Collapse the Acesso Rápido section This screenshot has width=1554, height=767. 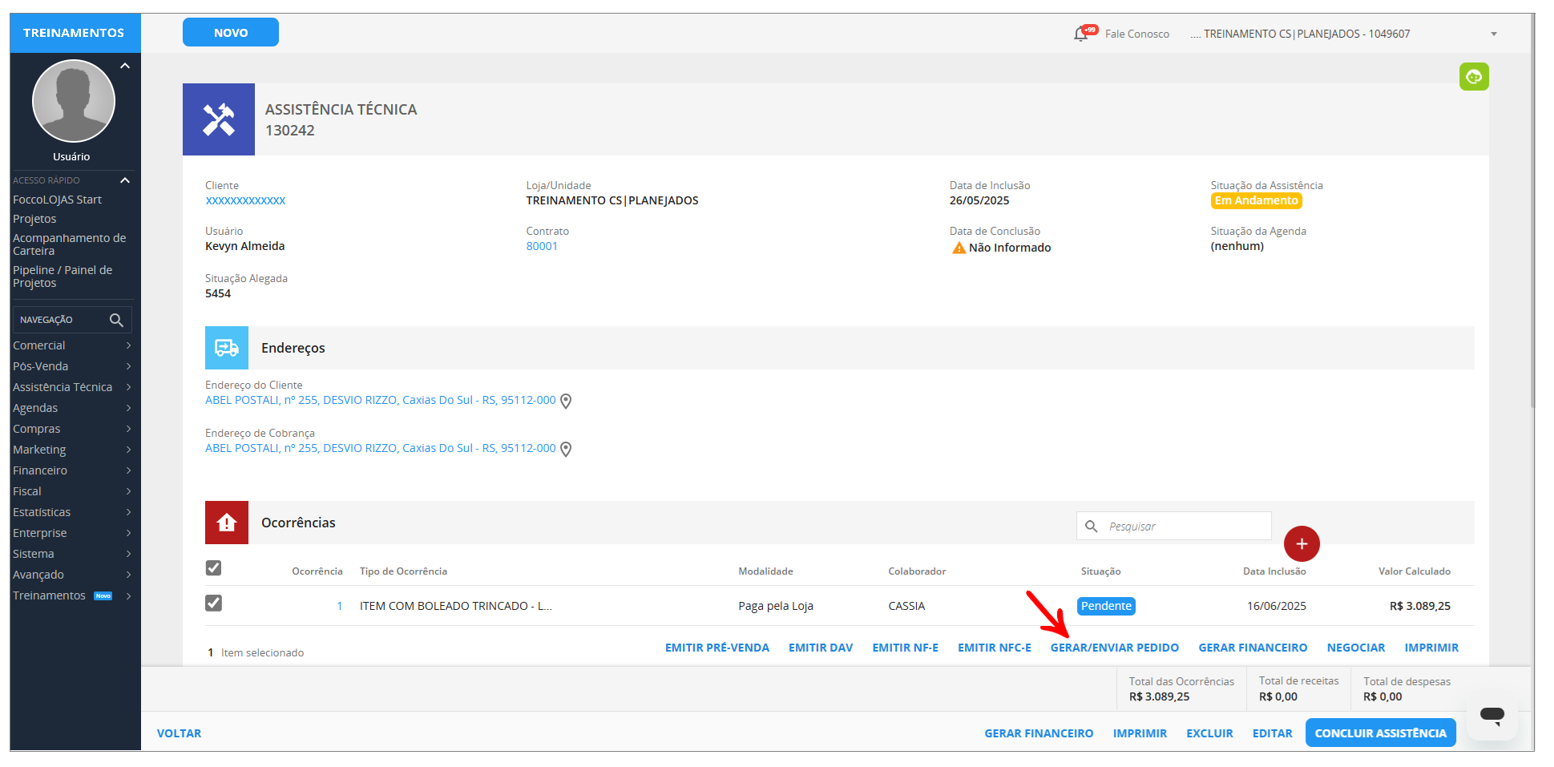coord(125,180)
